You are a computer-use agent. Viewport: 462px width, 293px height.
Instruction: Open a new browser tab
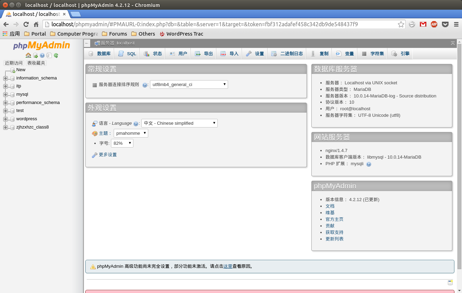(75, 14)
